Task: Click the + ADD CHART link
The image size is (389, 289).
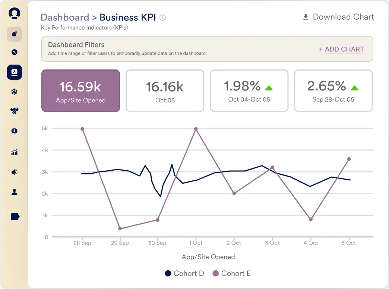Action: tap(342, 49)
